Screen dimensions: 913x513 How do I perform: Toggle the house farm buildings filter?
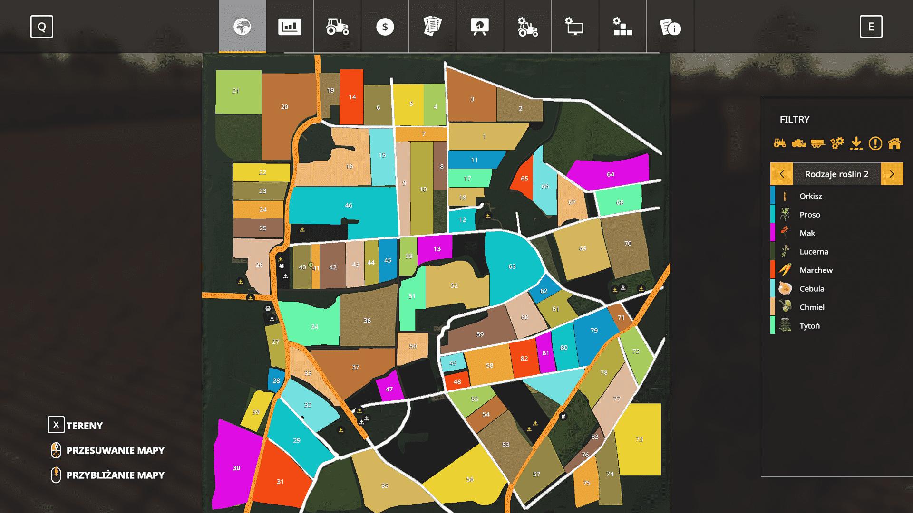point(894,143)
